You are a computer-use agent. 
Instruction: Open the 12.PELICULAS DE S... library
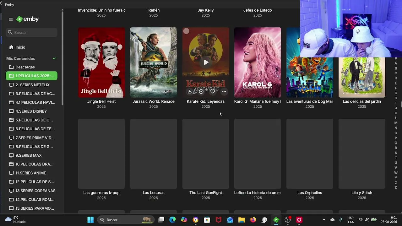point(31,182)
